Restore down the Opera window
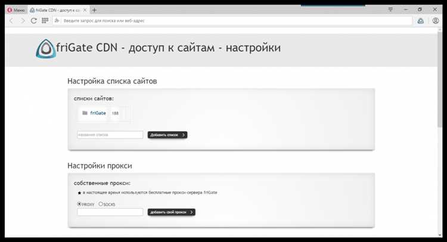447x242 pixels. click(420, 10)
